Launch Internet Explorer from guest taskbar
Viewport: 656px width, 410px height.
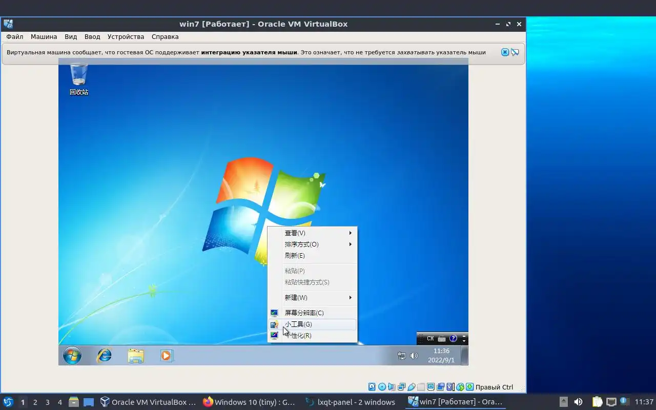104,355
